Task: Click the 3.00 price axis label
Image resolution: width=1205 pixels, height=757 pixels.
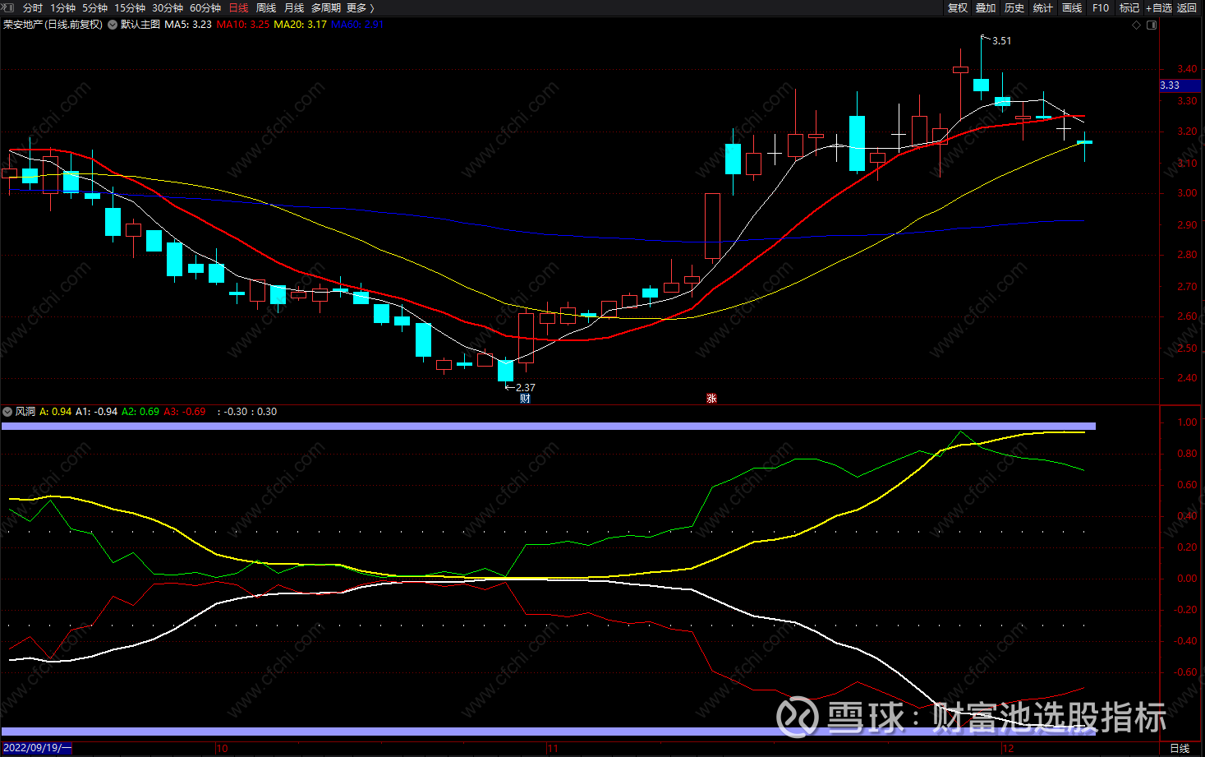Action: pyautogui.click(x=1187, y=194)
